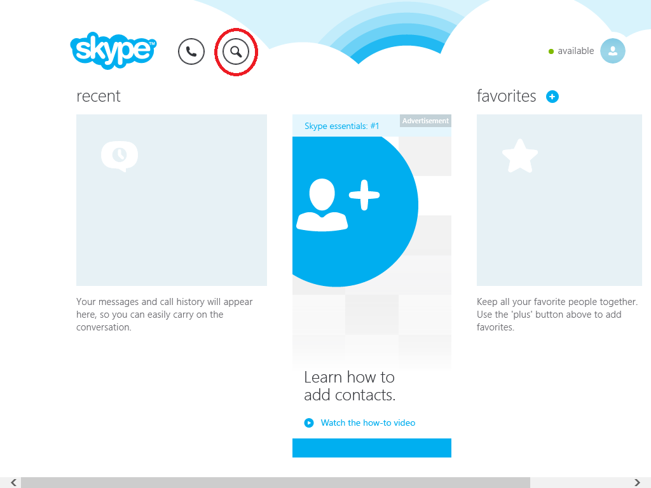Click the add contact person-plus graphic
651x488 pixels.
(338, 205)
